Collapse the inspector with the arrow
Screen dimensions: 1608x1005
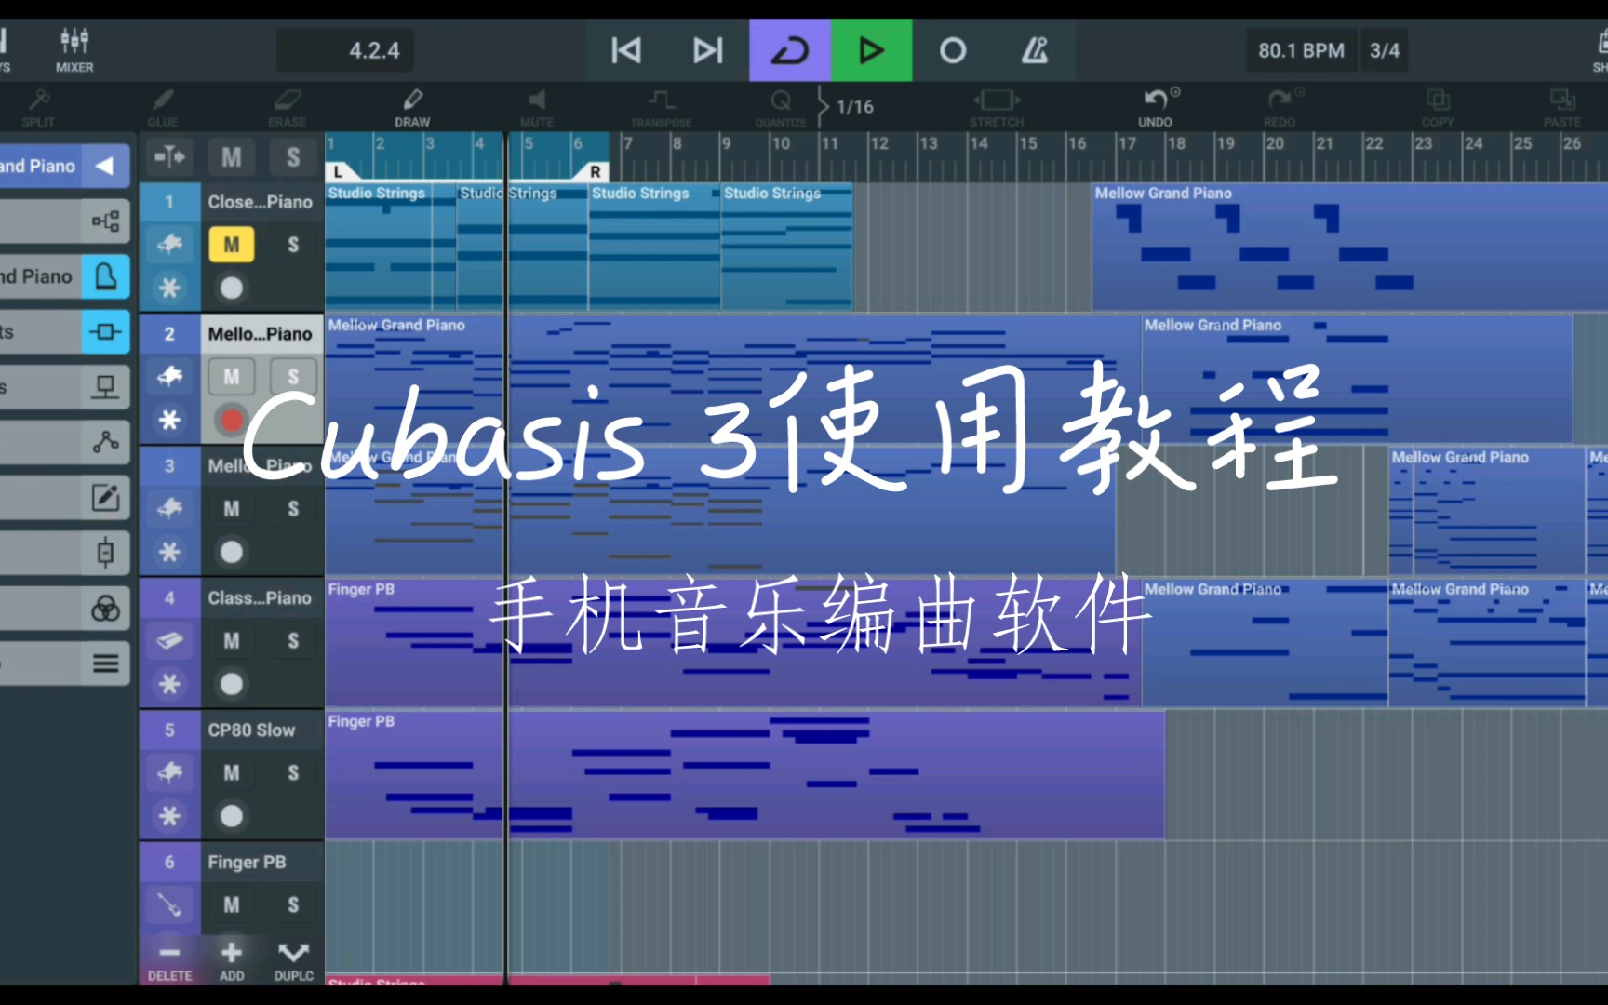pos(105,167)
